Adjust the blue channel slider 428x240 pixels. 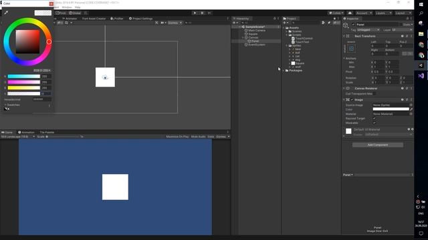point(24,88)
